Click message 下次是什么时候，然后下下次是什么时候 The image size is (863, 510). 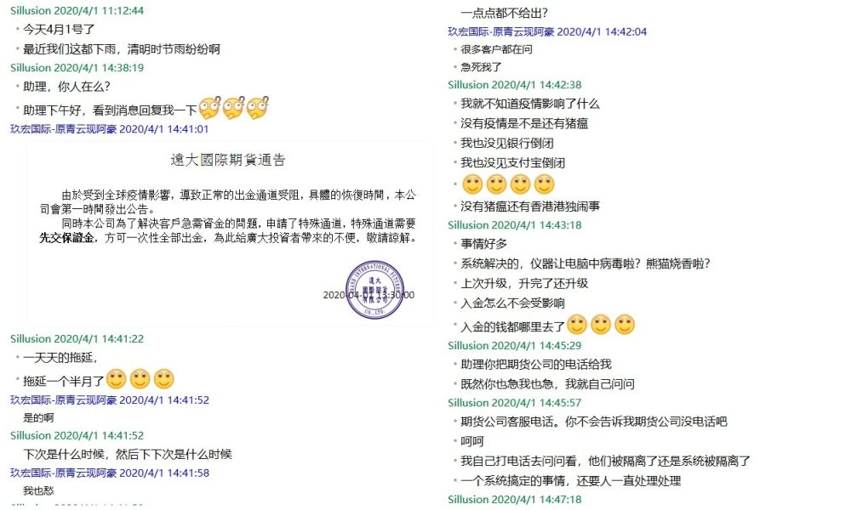pyautogui.click(x=127, y=455)
